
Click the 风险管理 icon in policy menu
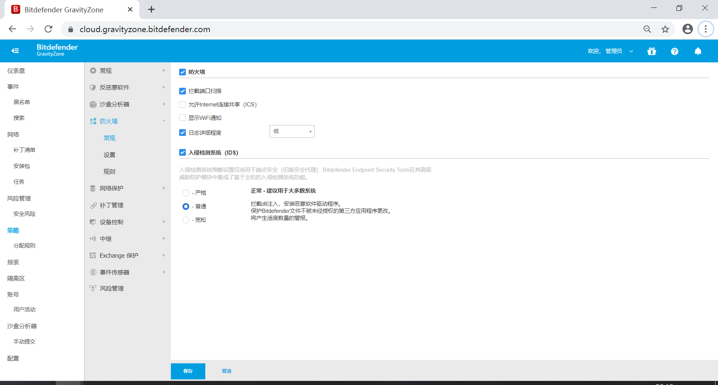coord(93,288)
